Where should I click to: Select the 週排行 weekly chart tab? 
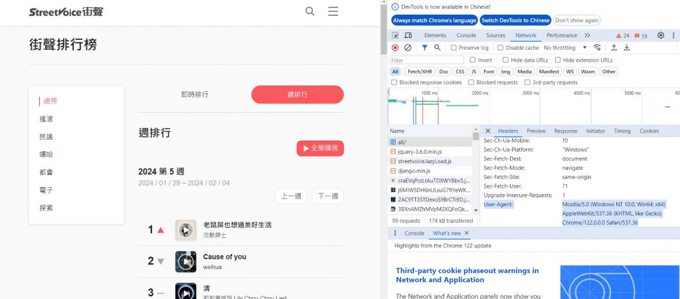pos(297,94)
